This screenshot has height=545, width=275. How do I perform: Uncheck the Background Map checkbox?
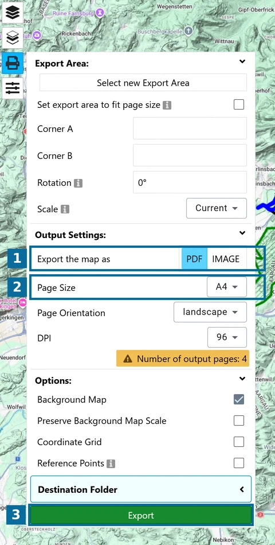[x=239, y=400]
